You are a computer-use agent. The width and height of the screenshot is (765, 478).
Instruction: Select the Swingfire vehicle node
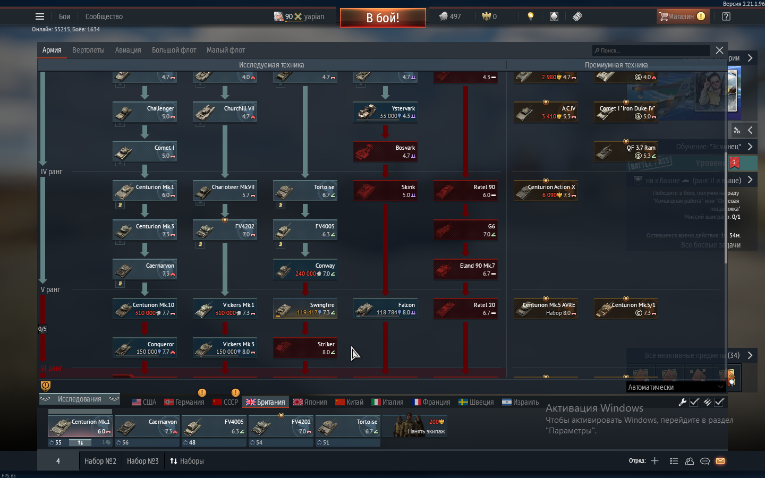coord(305,309)
